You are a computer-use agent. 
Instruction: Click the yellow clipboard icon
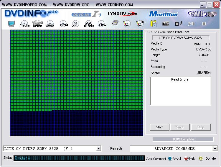[x=153, y=23]
